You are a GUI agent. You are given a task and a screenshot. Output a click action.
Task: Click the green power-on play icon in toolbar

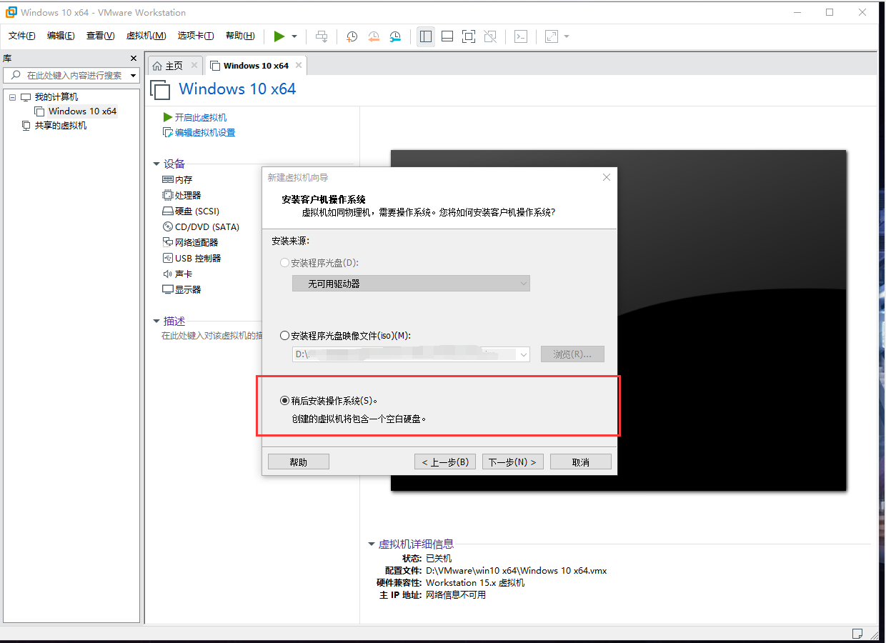pos(279,36)
